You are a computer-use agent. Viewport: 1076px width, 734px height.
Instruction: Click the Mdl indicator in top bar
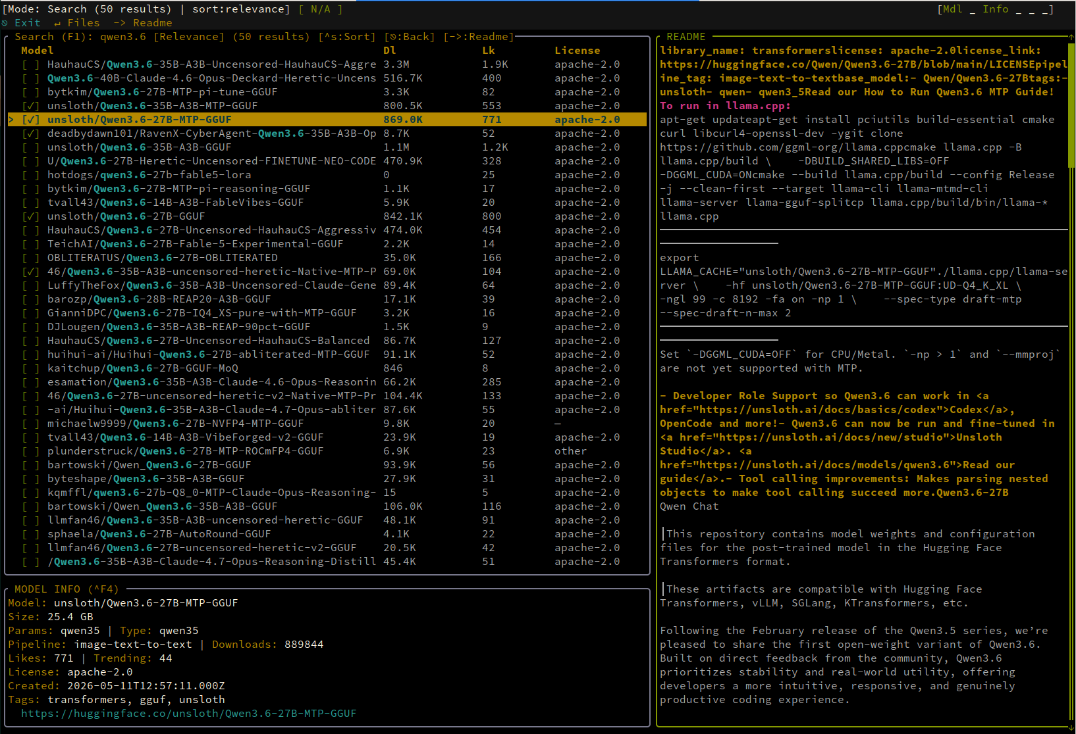tap(953, 9)
